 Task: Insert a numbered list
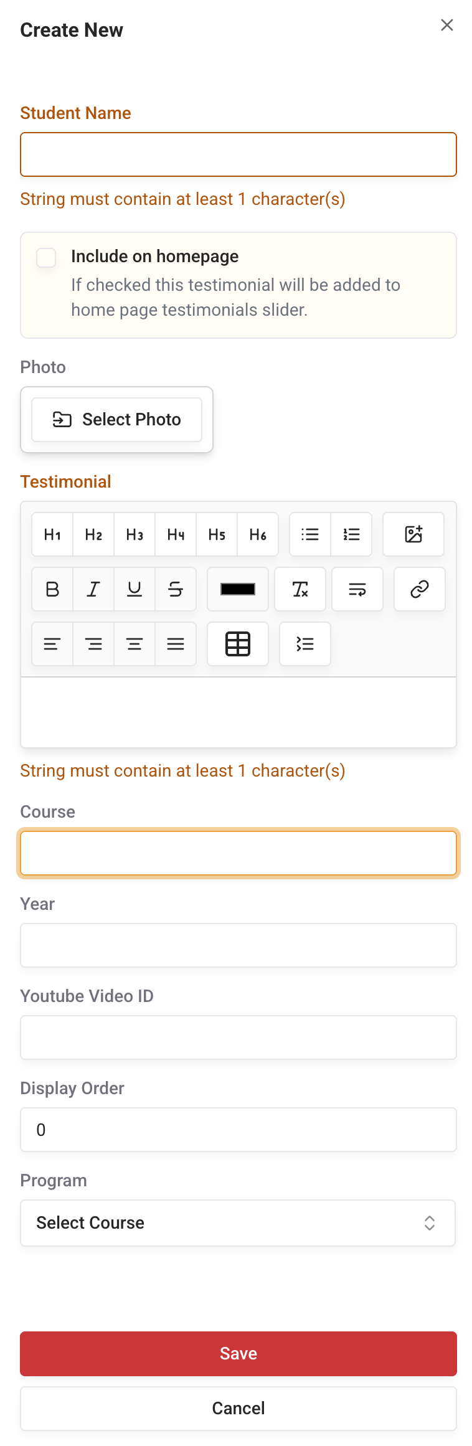point(351,534)
